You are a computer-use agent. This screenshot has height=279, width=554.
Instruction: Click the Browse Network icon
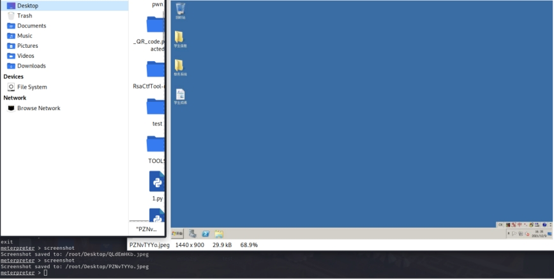11,108
